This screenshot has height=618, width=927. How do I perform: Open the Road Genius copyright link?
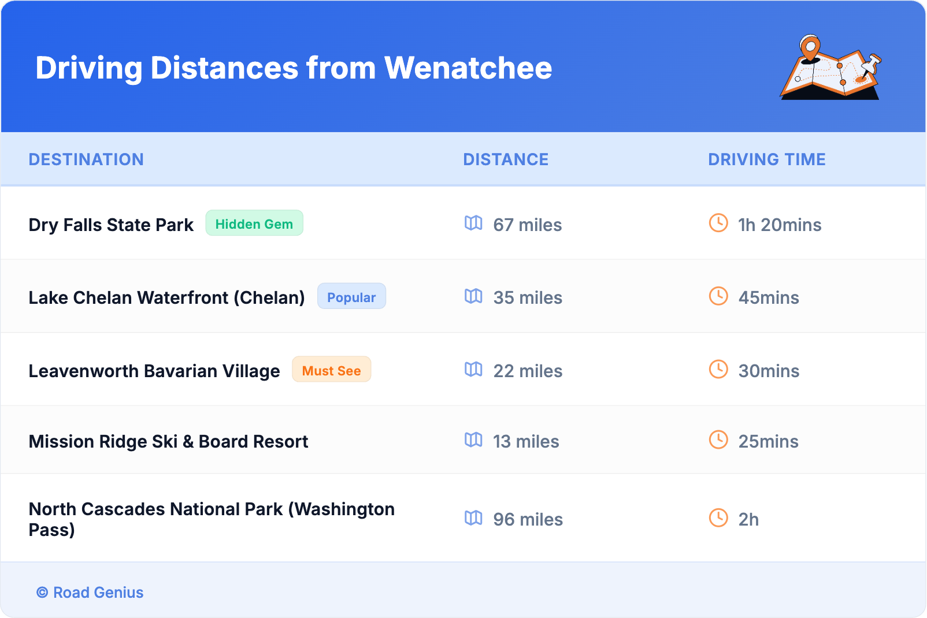(90, 593)
